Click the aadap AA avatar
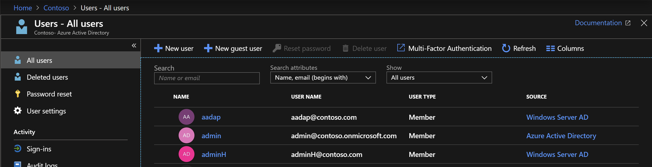Image resolution: width=652 pixels, height=167 pixels. click(x=187, y=117)
